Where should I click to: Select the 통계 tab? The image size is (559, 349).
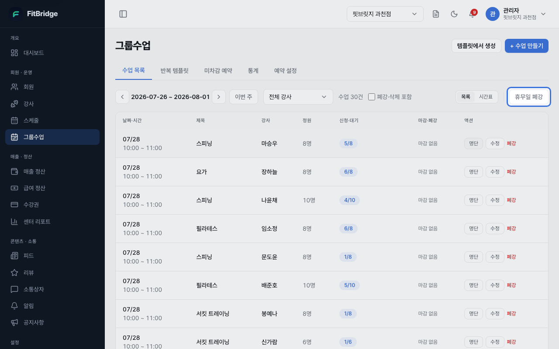[253, 70]
